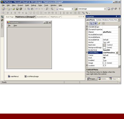
Task: Click the View menu on MyPhotos form
Action: 15,25
